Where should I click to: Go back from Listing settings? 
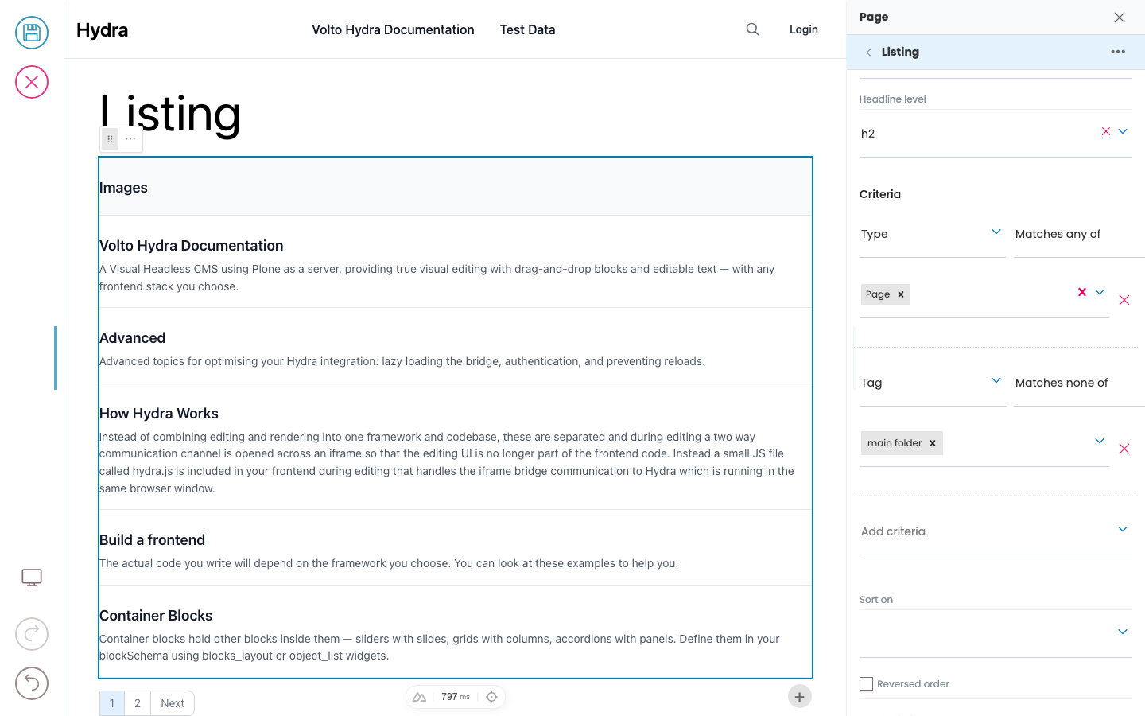pos(869,52)
